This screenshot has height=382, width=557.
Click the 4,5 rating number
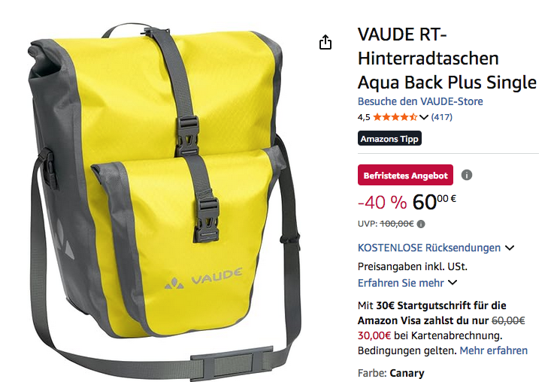[x=364, y=117]
